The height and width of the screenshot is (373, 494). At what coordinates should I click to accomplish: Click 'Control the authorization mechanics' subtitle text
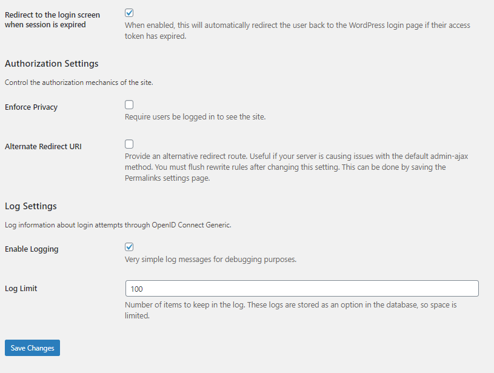pos(79,82)
